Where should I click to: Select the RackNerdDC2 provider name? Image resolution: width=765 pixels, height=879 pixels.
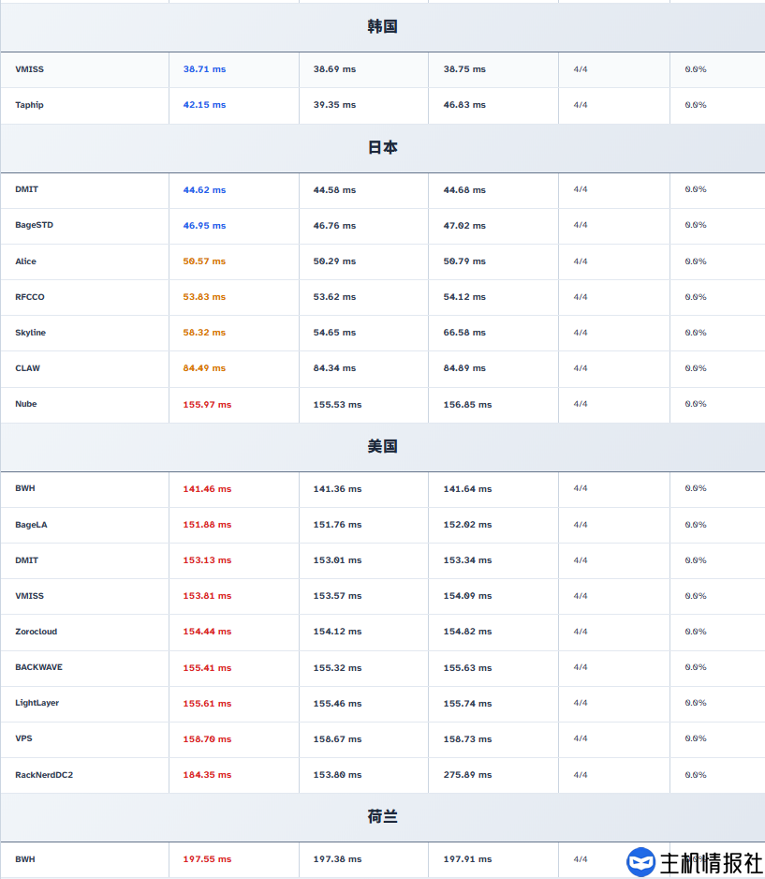coord(44,775)
